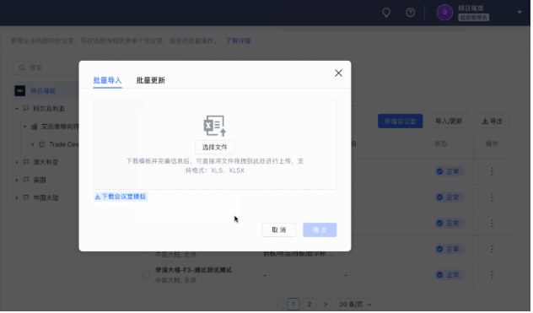Click 取消 to cancel import
Screen dimensions: 533x313
point(280,230)
